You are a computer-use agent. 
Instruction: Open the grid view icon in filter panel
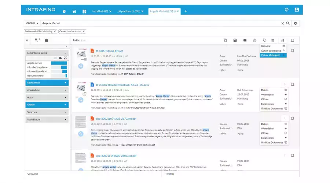[x=47, y=40]
